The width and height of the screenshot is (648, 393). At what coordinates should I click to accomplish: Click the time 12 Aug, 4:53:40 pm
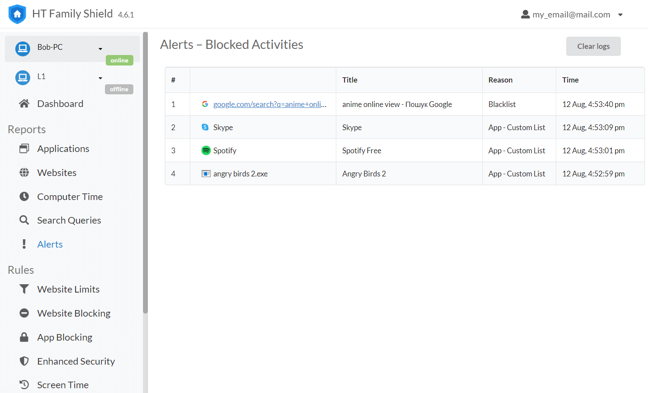(593, 104)
